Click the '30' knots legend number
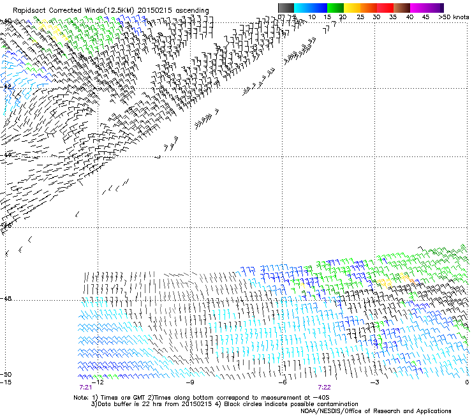Image resolution: width=472 pixels, height=415 pixels. click(x=376, y=17)
